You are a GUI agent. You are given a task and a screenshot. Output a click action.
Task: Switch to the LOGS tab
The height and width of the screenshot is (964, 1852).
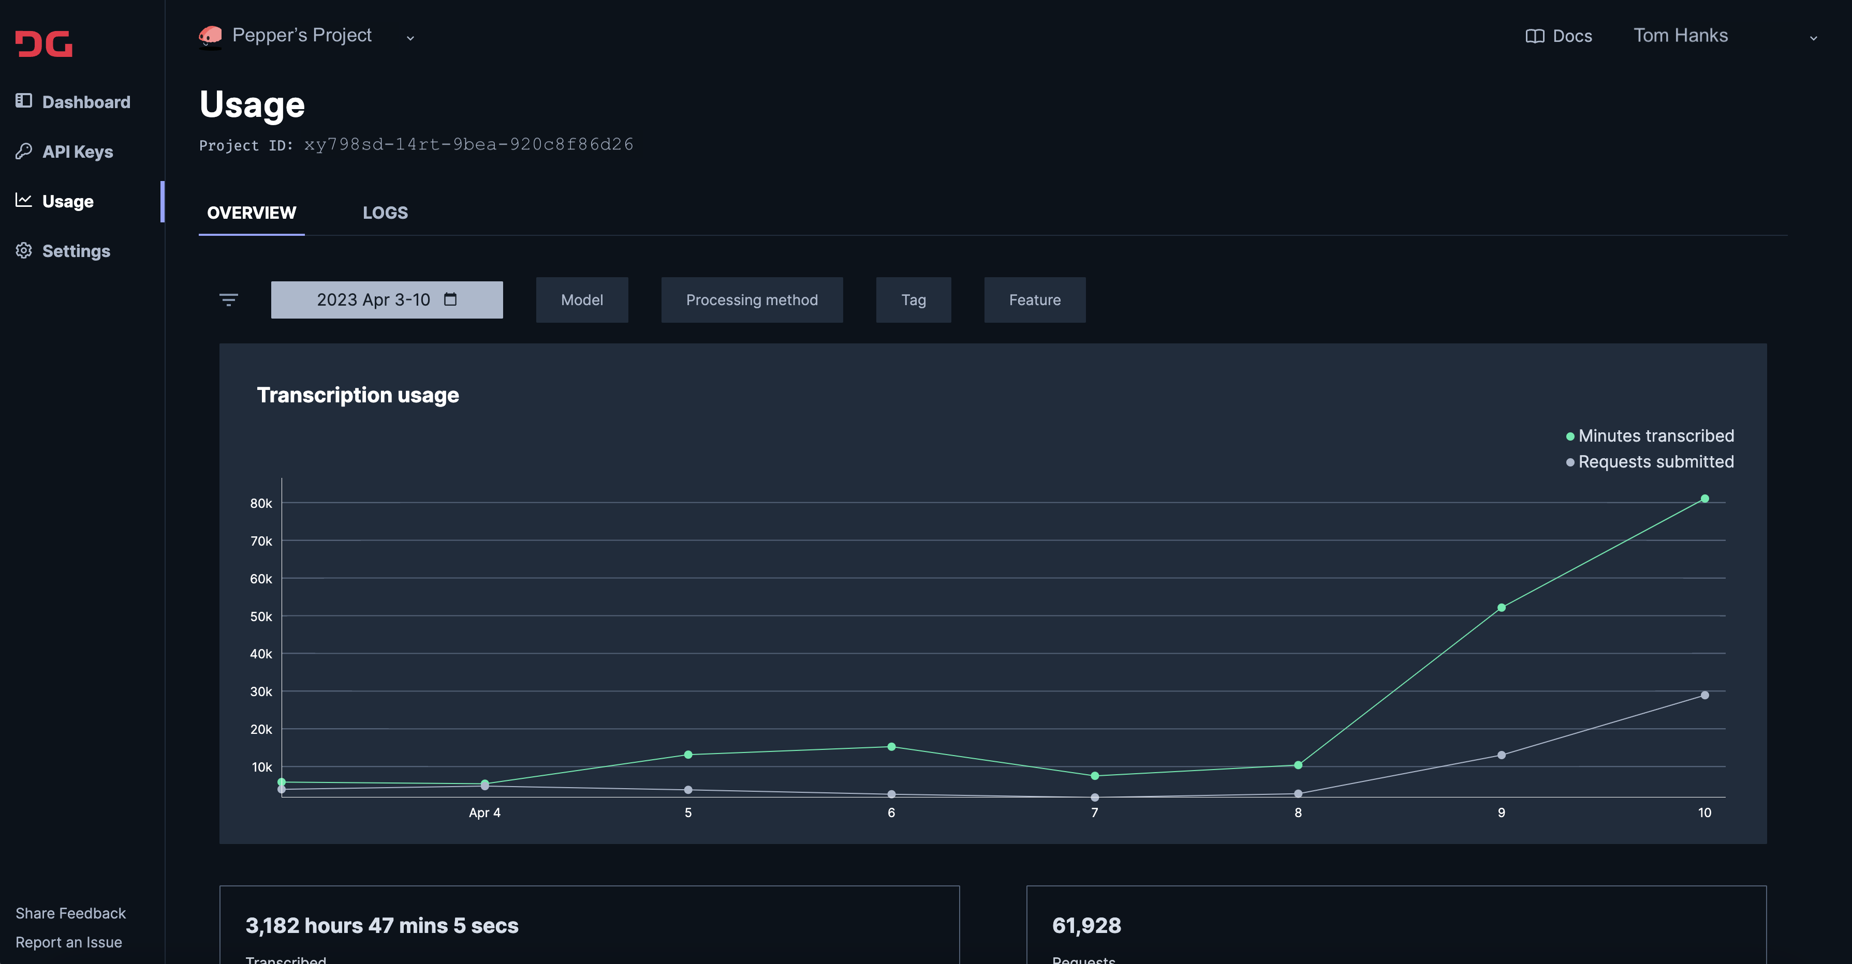pos(385,213)
